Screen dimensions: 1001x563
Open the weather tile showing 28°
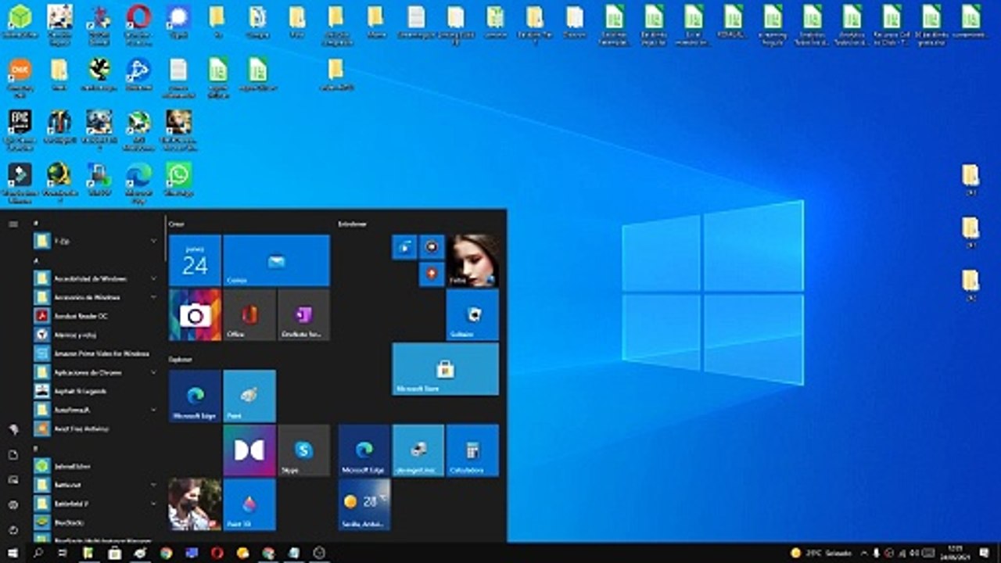(x=364, y=504)
